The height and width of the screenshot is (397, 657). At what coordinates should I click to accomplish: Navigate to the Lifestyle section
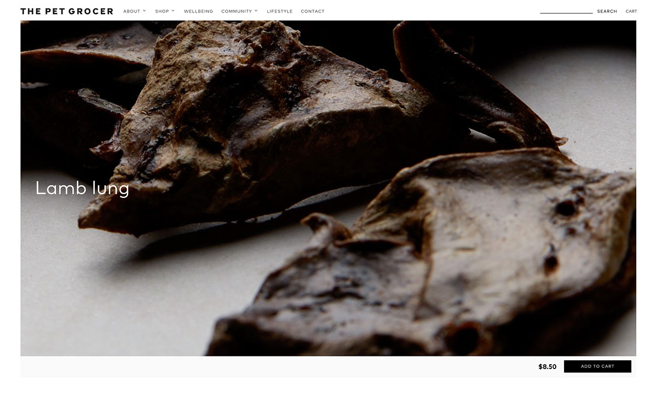(280, 11)
